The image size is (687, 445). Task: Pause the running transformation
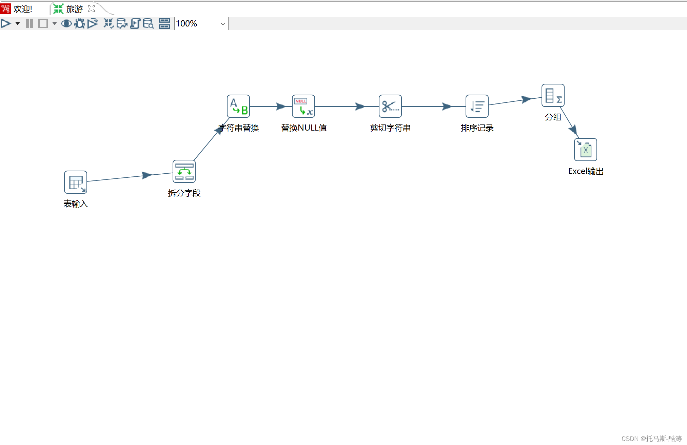pos(30,23)
